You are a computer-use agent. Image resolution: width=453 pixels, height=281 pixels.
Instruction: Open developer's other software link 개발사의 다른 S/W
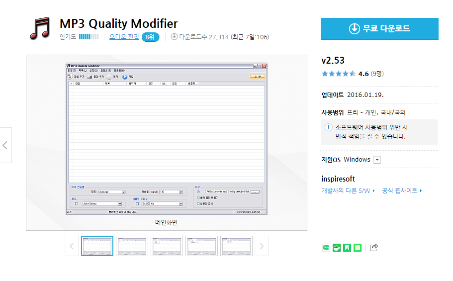click(x=348, y=190)
